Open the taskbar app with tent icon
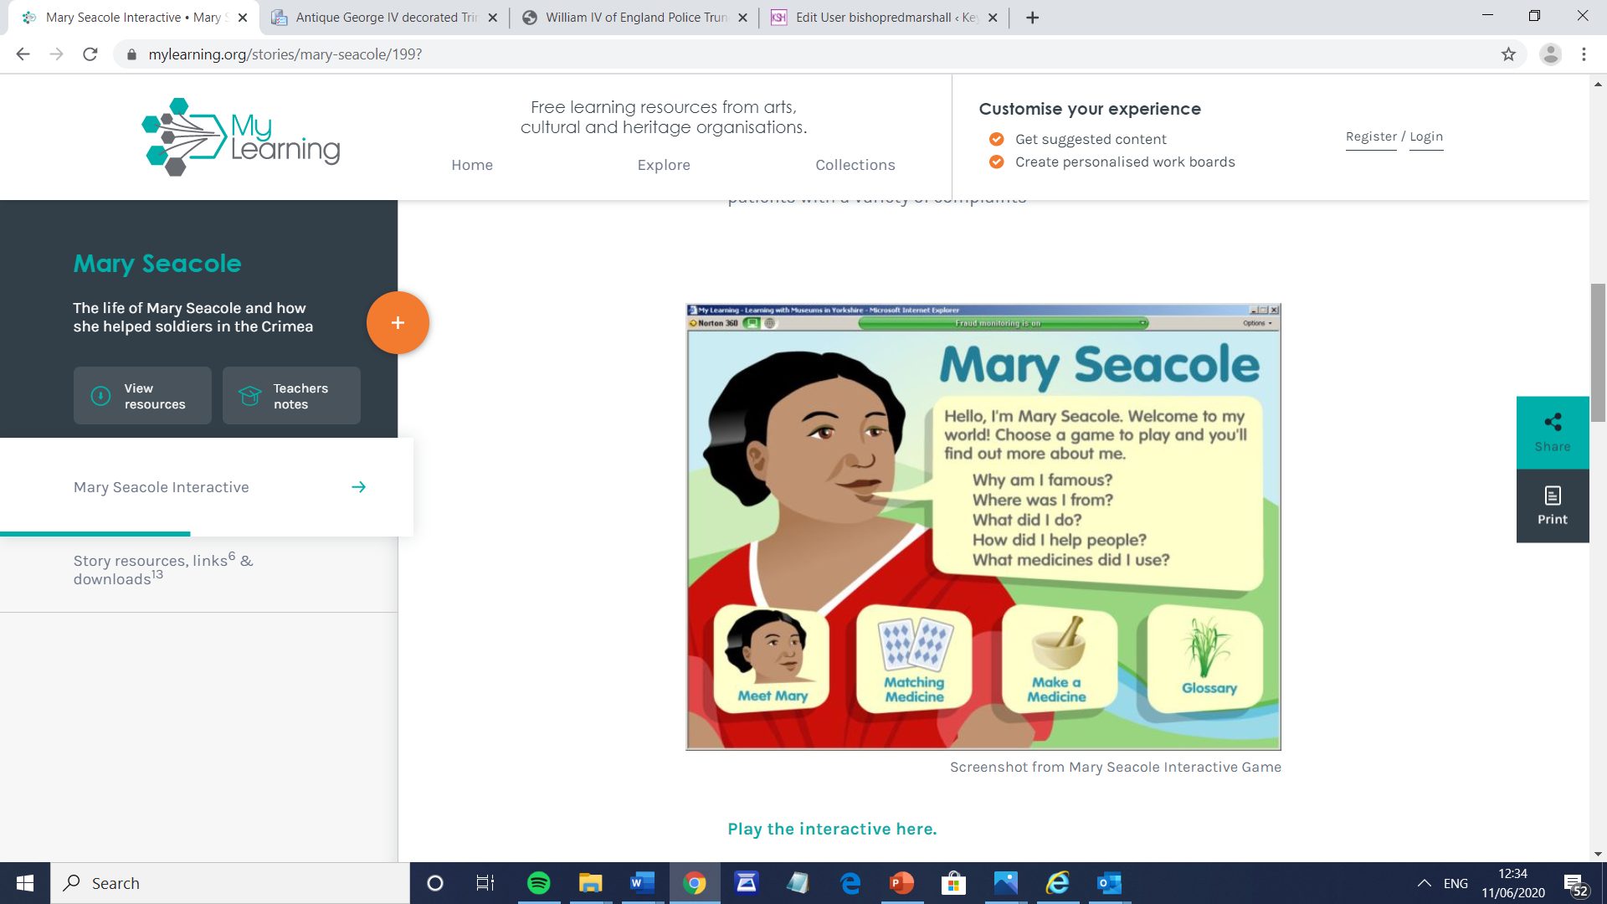This screenshot has width=1607, height=904. coord(746,883)
